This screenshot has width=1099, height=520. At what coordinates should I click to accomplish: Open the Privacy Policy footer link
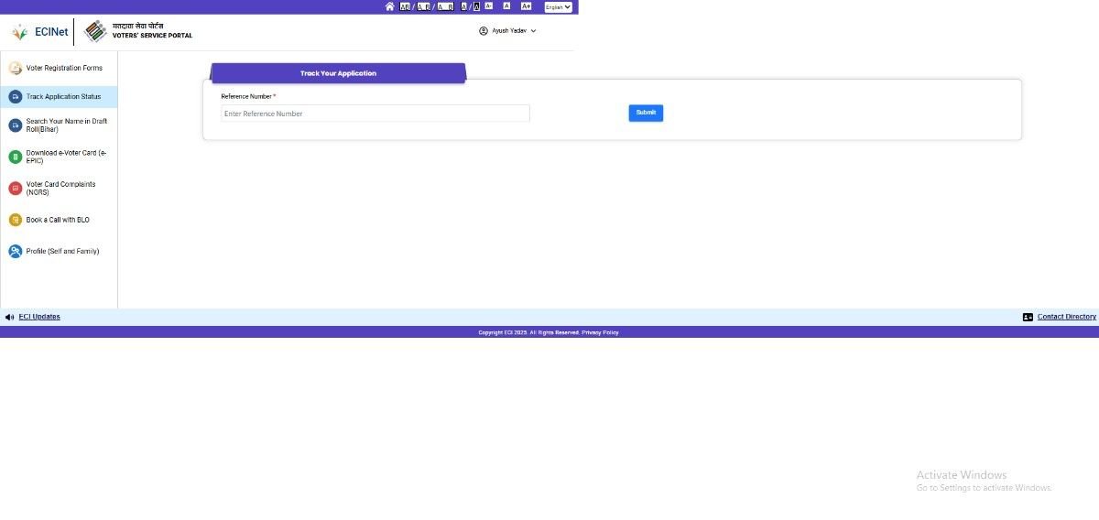600,332
